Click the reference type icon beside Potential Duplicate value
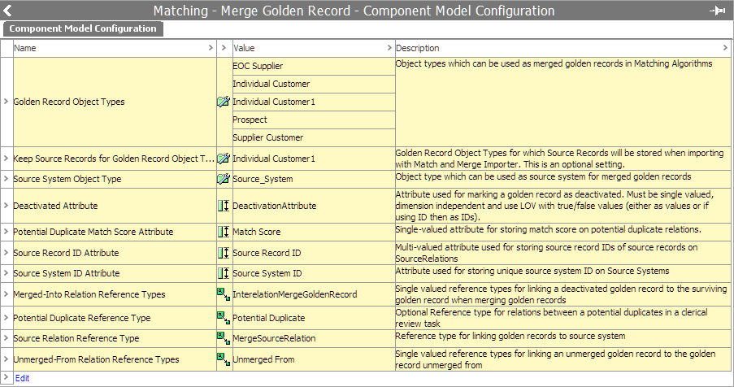The image size is (734, 387). (224, 318)
